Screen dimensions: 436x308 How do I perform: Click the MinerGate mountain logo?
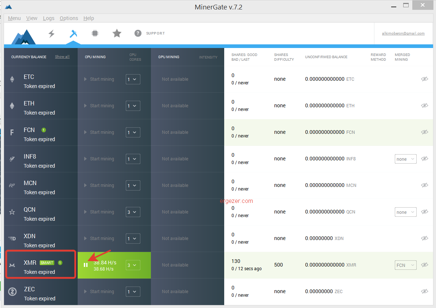point(24,37)
